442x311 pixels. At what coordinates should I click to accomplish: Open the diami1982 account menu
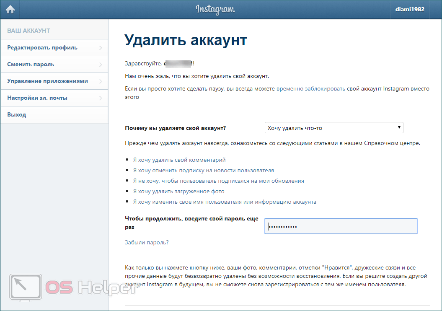pyautogui.click(x=410, y=9)
